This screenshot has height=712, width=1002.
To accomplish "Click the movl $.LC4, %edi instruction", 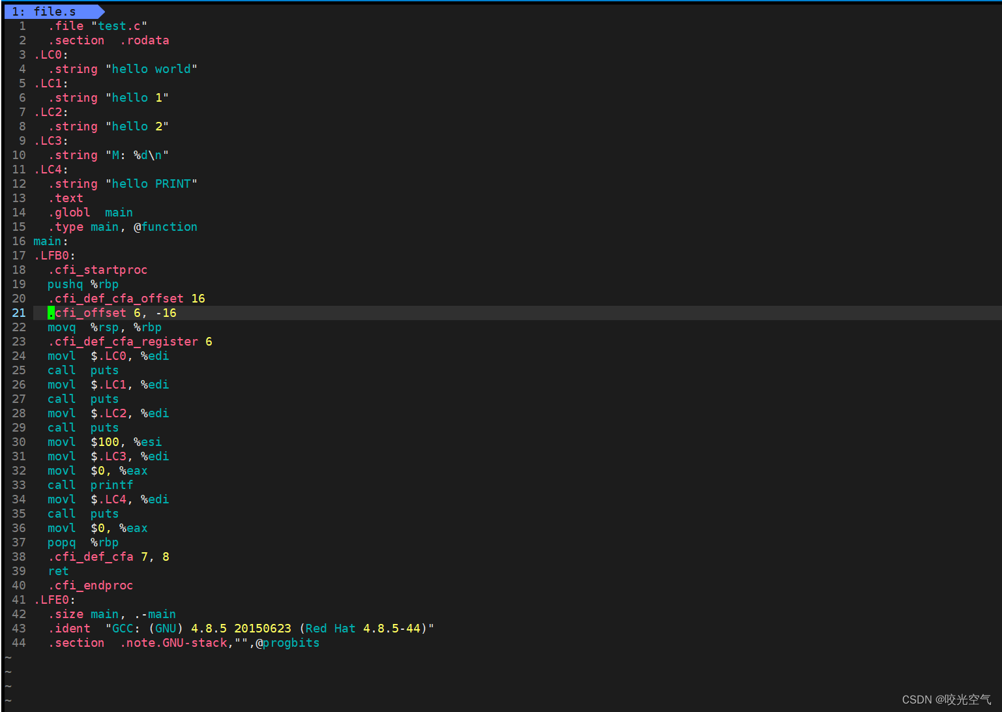I will (108, 499).
